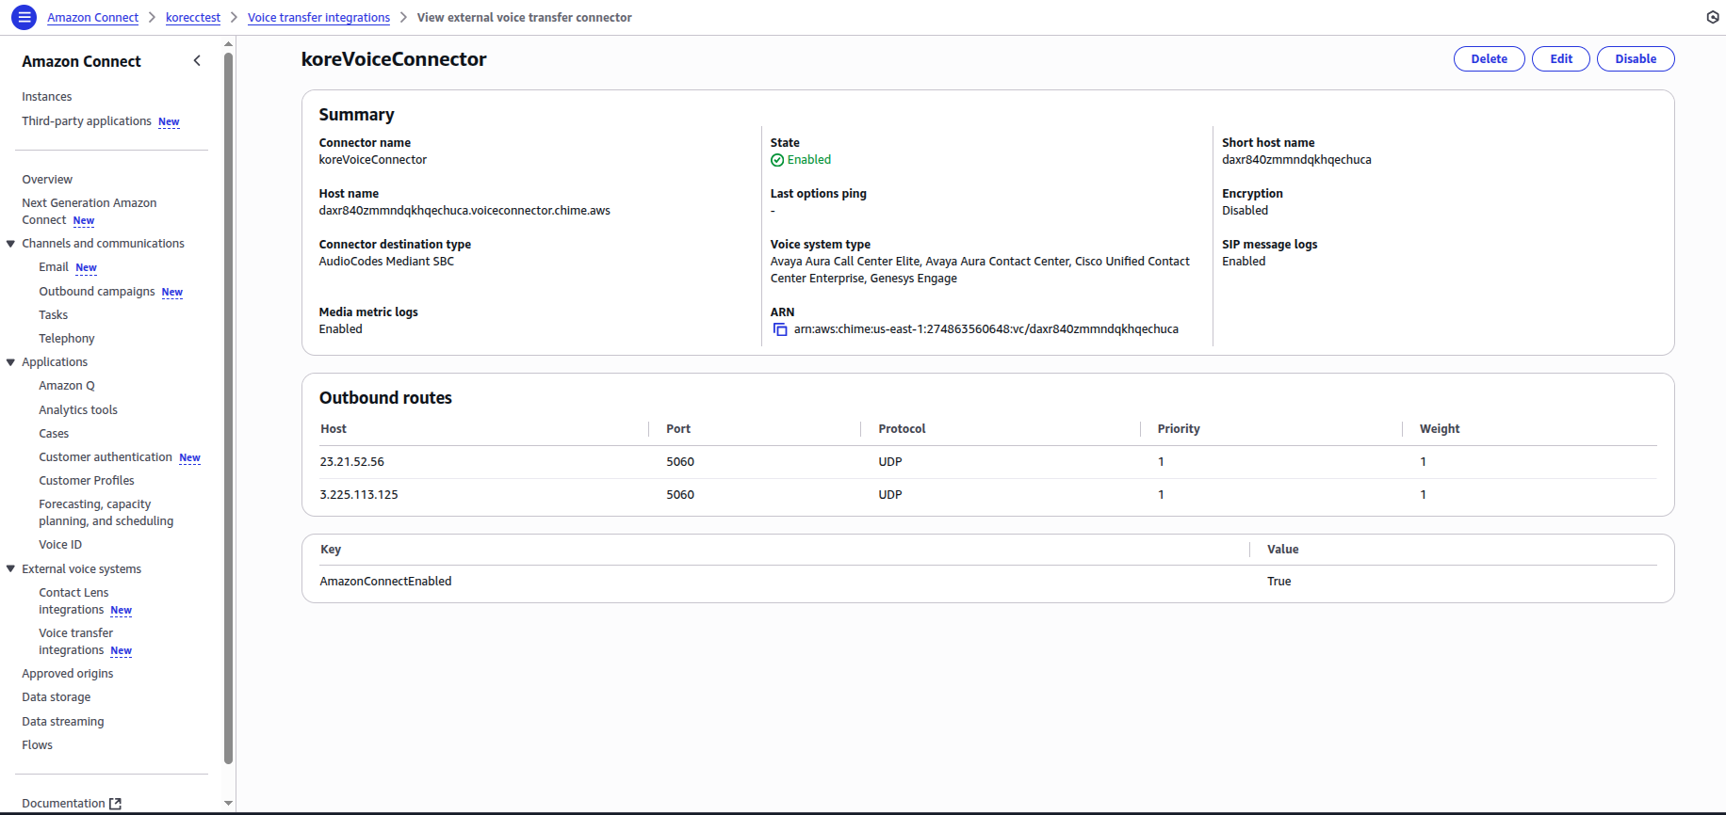Click the AmazonConnectEnabled key cell
Screen dimensions: 1726x815
tap(385, 582)
